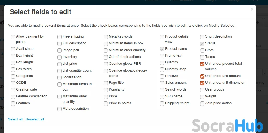Check the Free shipping checkbox
Viewport: 268px width, 133px height.
(x=60, y=37)
